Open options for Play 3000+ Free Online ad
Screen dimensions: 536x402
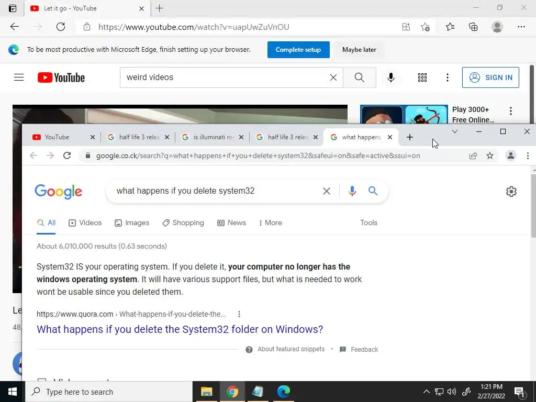coord(511,111)
